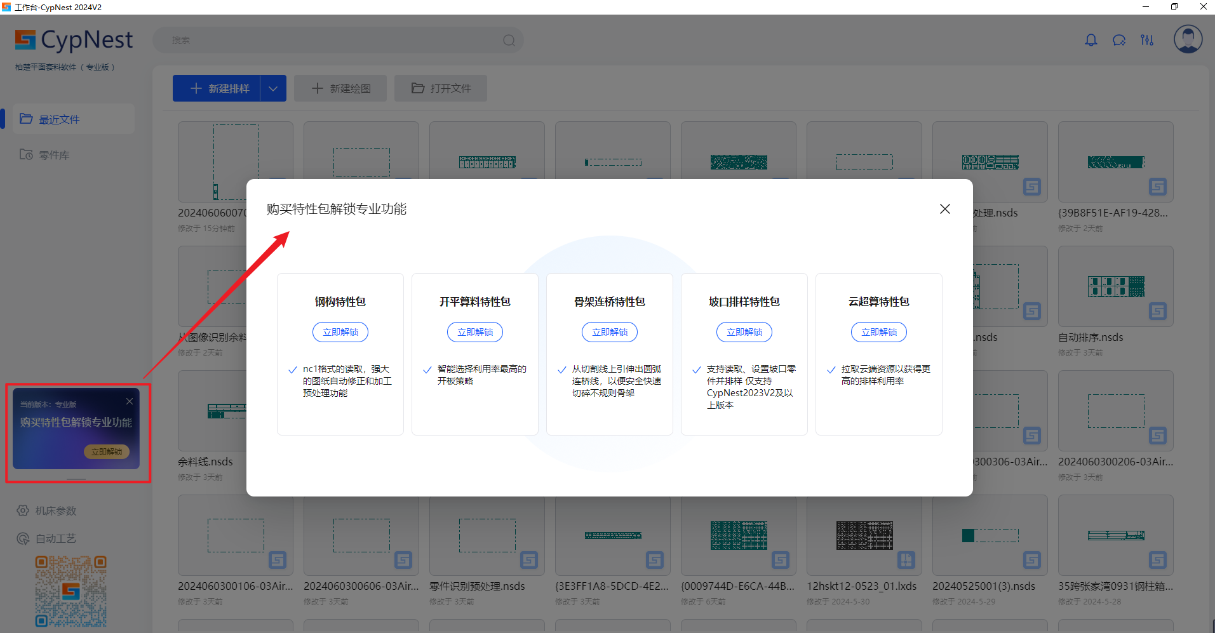
Task: Open 机床参数 settings
Action: coord(47,510)
